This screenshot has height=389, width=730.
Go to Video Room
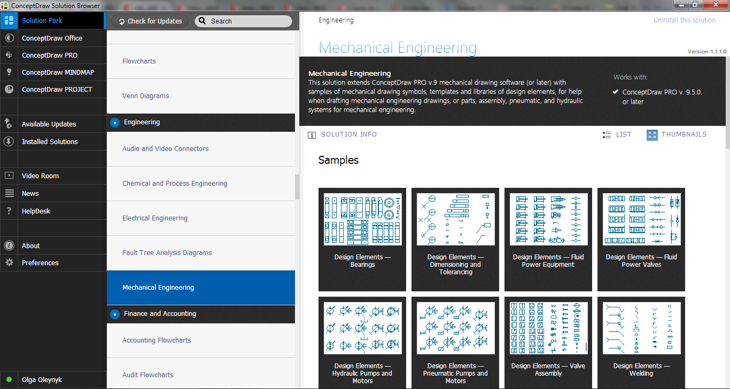pos(40,176)
